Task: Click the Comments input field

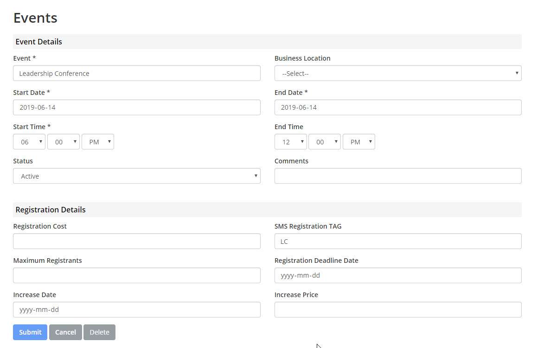Action: coord(398,176)
